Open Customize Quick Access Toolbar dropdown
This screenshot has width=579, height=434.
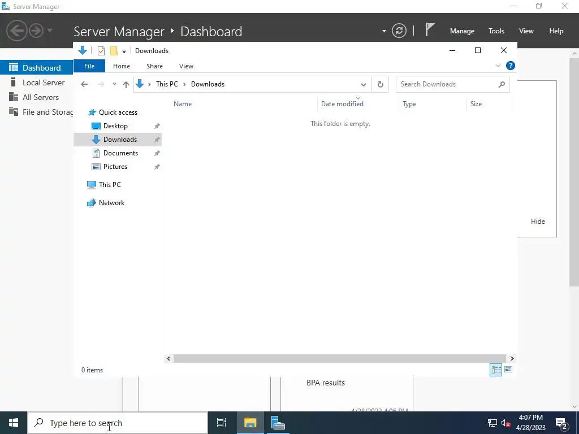click(124, 51)
